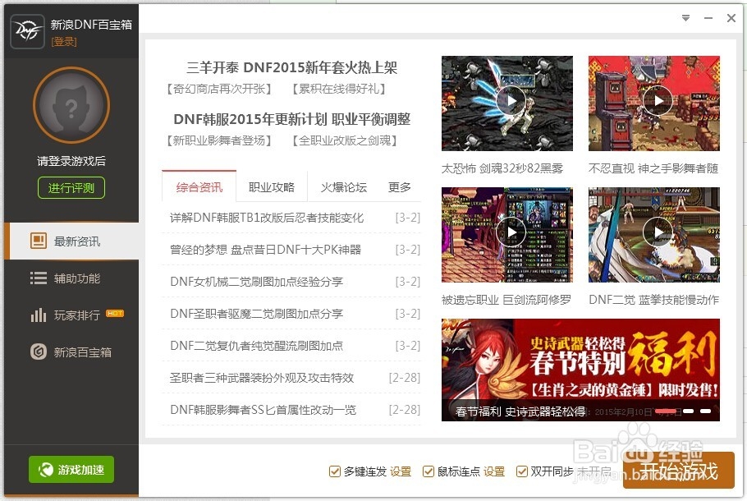The width and height of the screenshot is (747, 501).
Task: Open 新浪百宝箱 in the sidebar
Action: pos(71,352)
